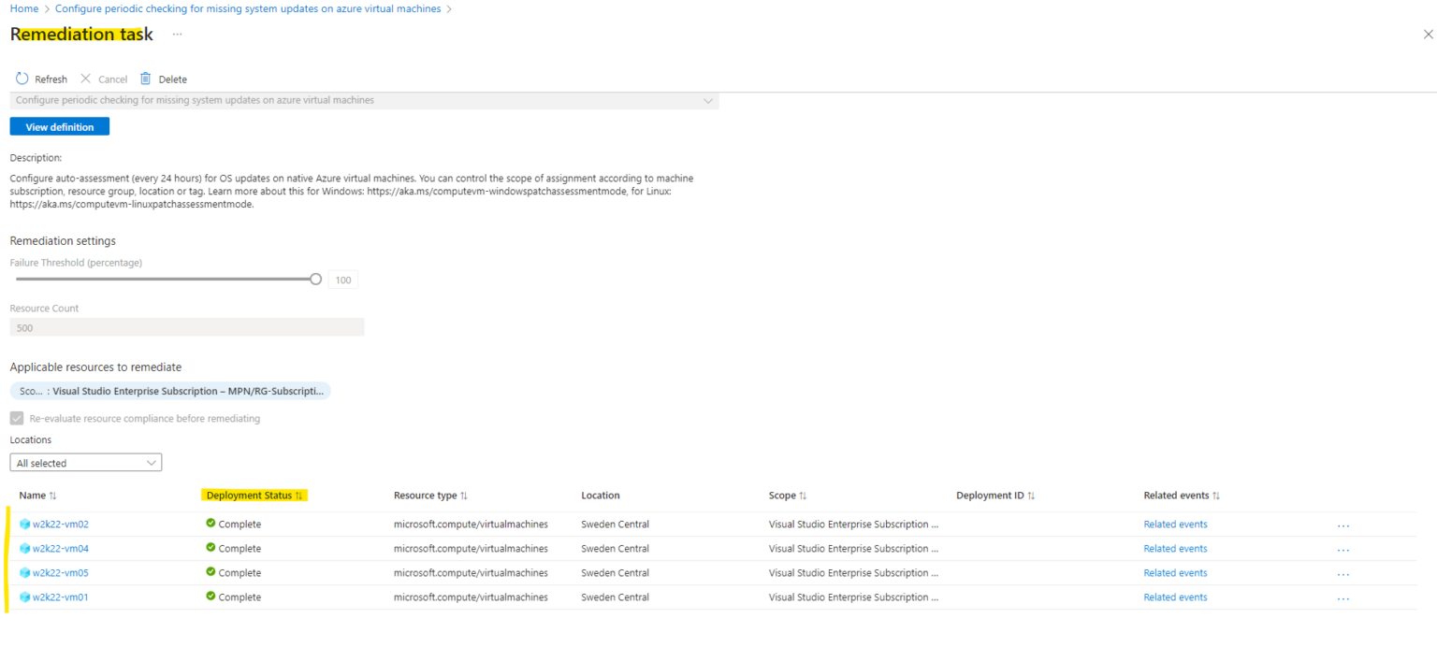Open the more options menu for w2k22-vm05 row
Screen dimensions: 1437x647
[1343, 574]
